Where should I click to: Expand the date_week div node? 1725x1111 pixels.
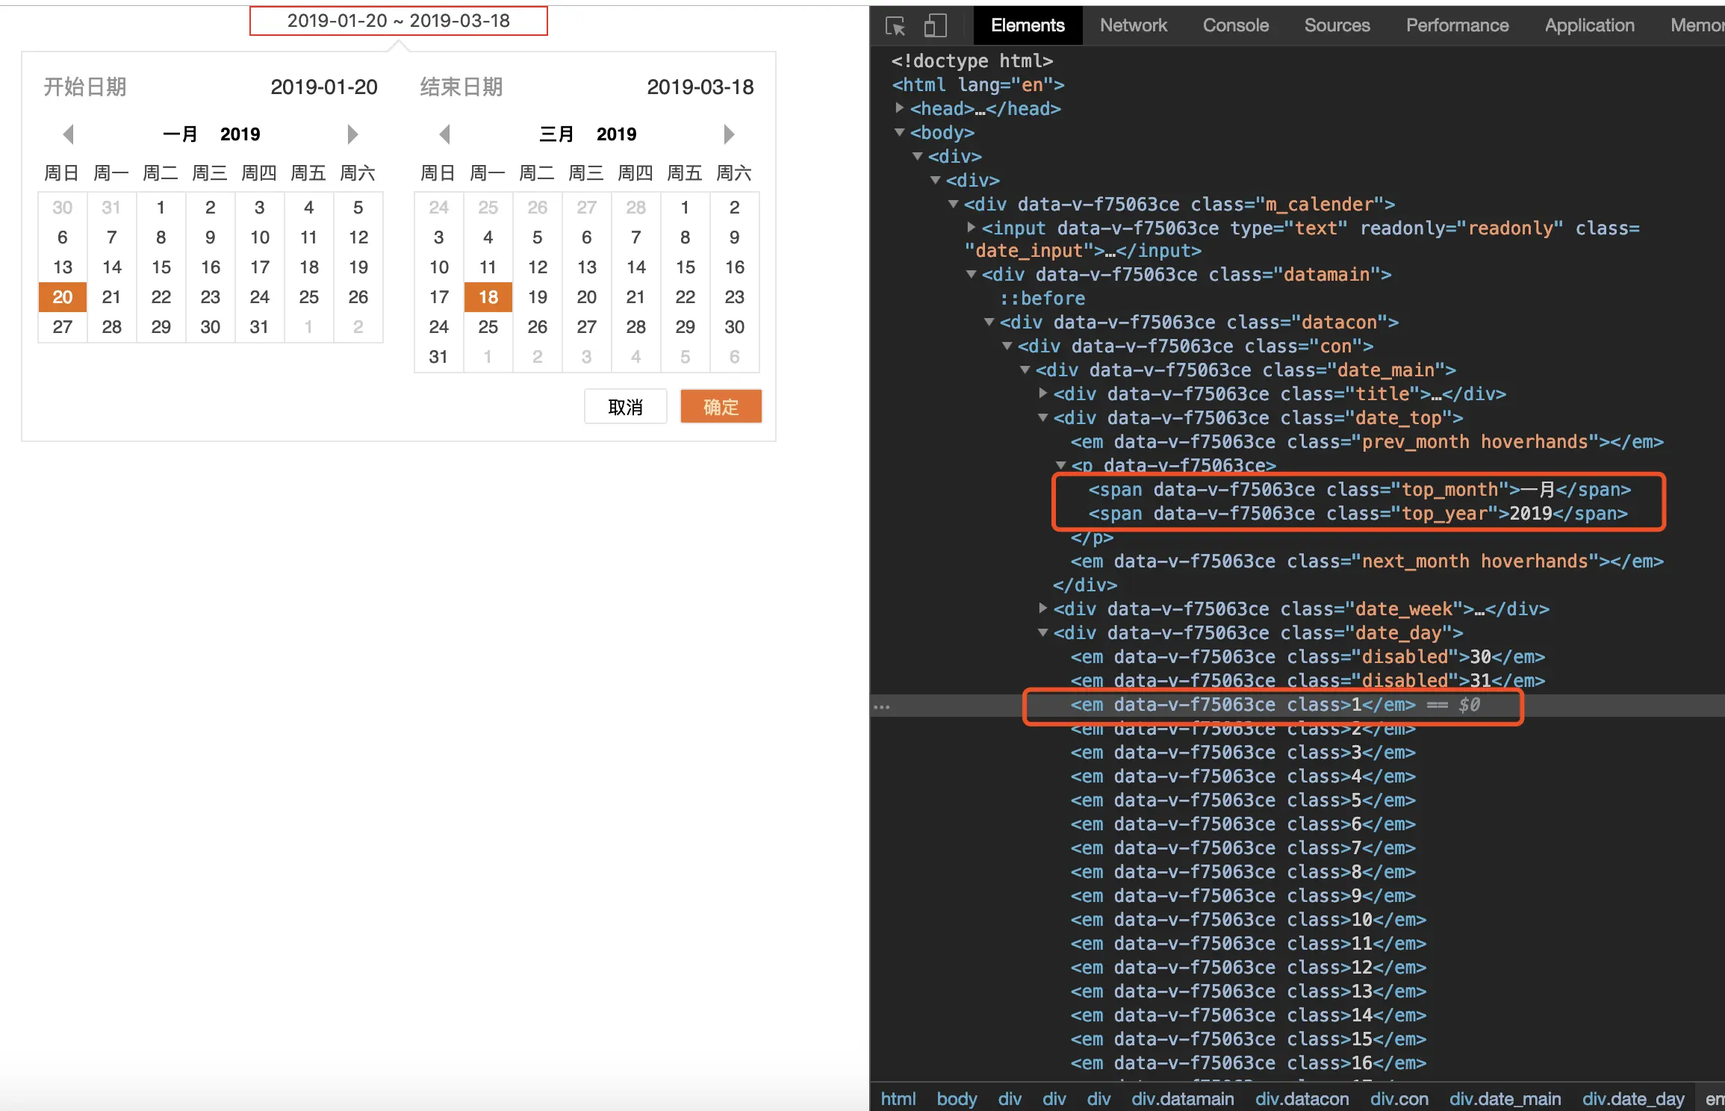1043,609
